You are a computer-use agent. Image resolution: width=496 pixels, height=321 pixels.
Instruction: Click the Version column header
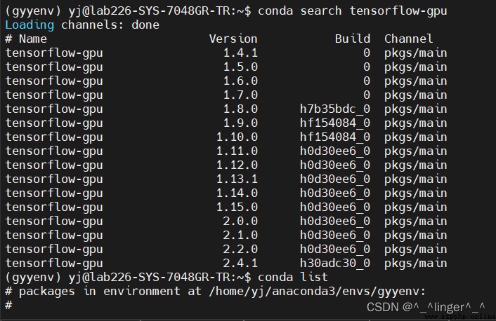click(x=233, y=39)
